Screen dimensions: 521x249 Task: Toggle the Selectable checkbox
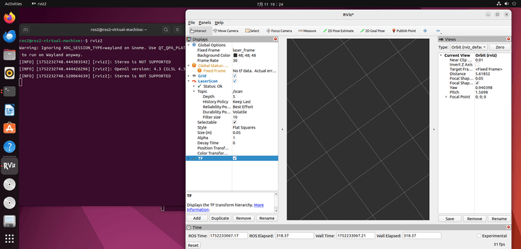click(234, 122)
